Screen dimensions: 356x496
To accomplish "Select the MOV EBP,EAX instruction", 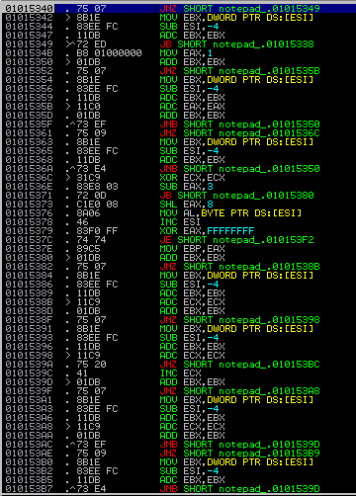I will coord(192,248).
